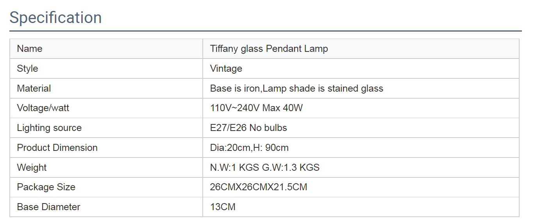Image resolution: width=536 pixels, height=223 pixels.
Task: Click the N.W:1 KGS G.W:1.3 KGS value
Action: tap(265, 168)
